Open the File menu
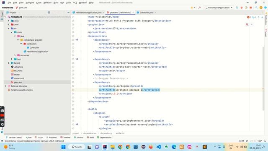Image resolution: width=268 pixels, height=151 pixels. pyautogui.click(x=9, y=3)
